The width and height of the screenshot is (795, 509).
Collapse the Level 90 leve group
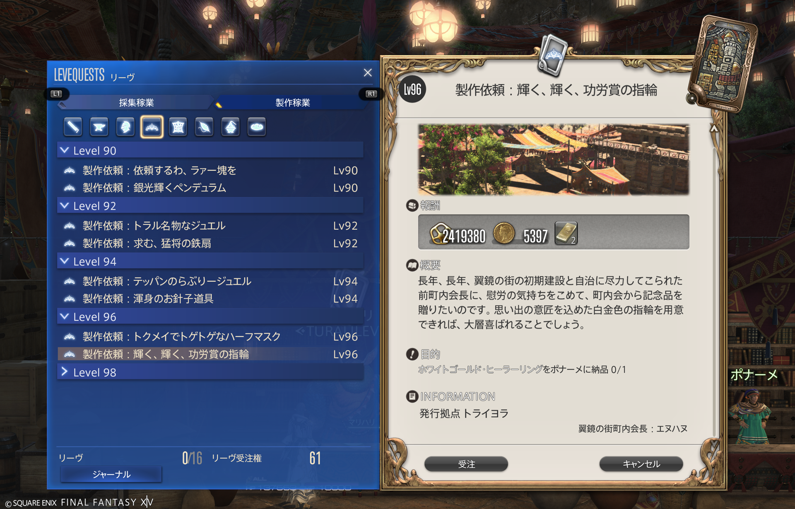click(210, 150)
